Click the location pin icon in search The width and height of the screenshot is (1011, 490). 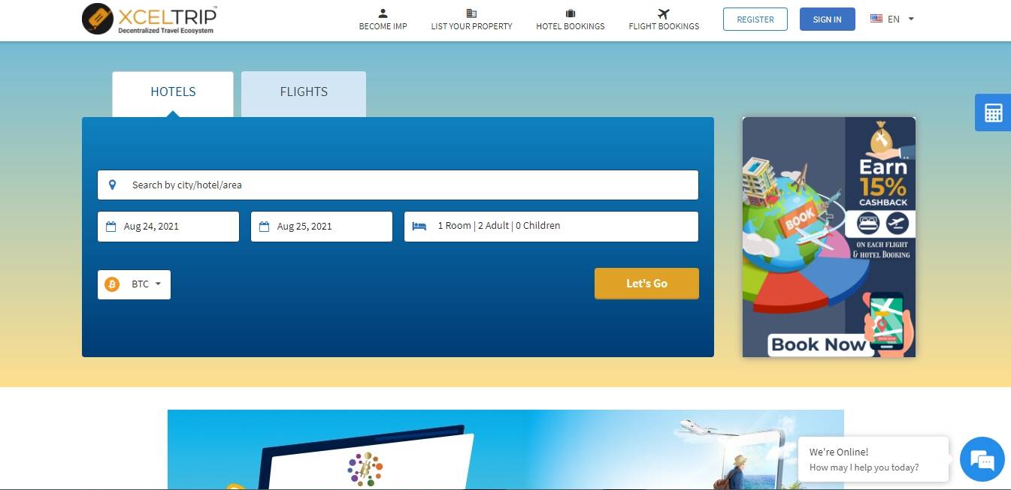click(113, 185)
